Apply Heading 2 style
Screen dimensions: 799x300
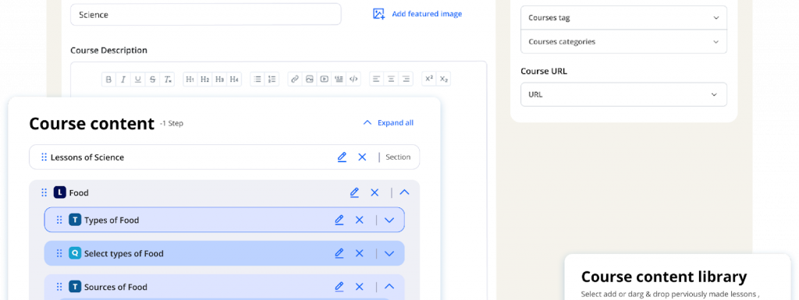[x=205, y=79]
